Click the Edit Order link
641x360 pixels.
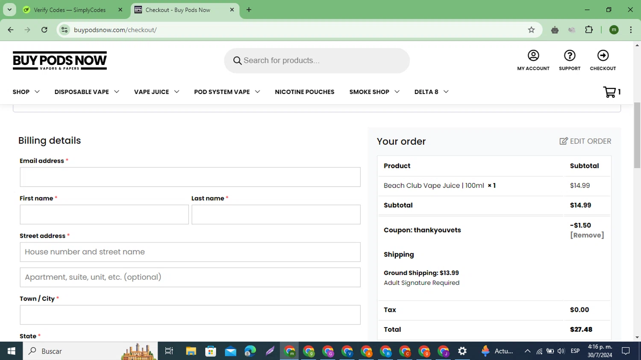pyautogui.click(x=585, y=141)
